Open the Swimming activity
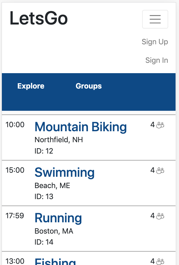 click(x=64, y=173)
